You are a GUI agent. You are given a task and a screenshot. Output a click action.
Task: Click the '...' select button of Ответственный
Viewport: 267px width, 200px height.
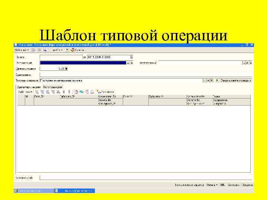point(244,63)
